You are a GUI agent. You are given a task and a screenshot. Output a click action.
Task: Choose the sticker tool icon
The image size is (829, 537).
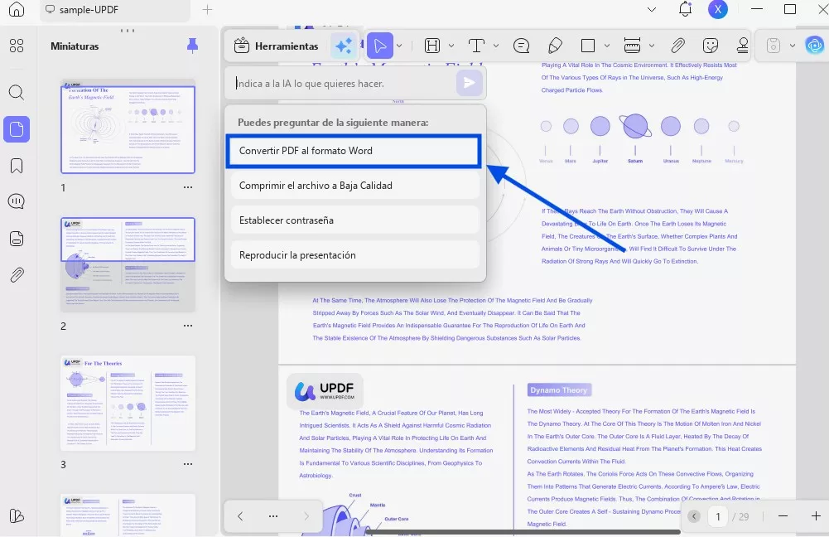710,46
